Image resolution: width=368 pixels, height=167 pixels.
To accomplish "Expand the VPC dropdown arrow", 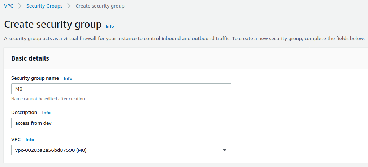I will 224,150.
